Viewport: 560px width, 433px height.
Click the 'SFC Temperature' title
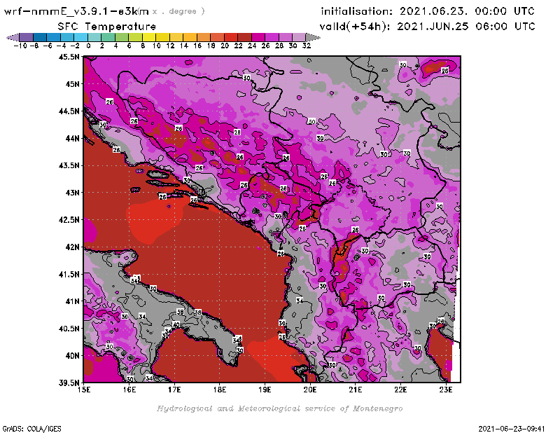point(107,27)
